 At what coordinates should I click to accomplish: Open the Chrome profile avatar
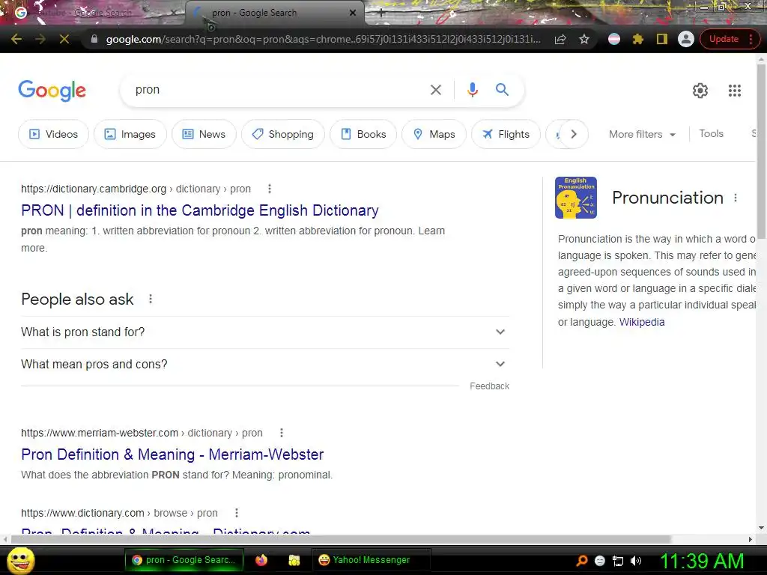pyautogui.click(x=686, y=39)
